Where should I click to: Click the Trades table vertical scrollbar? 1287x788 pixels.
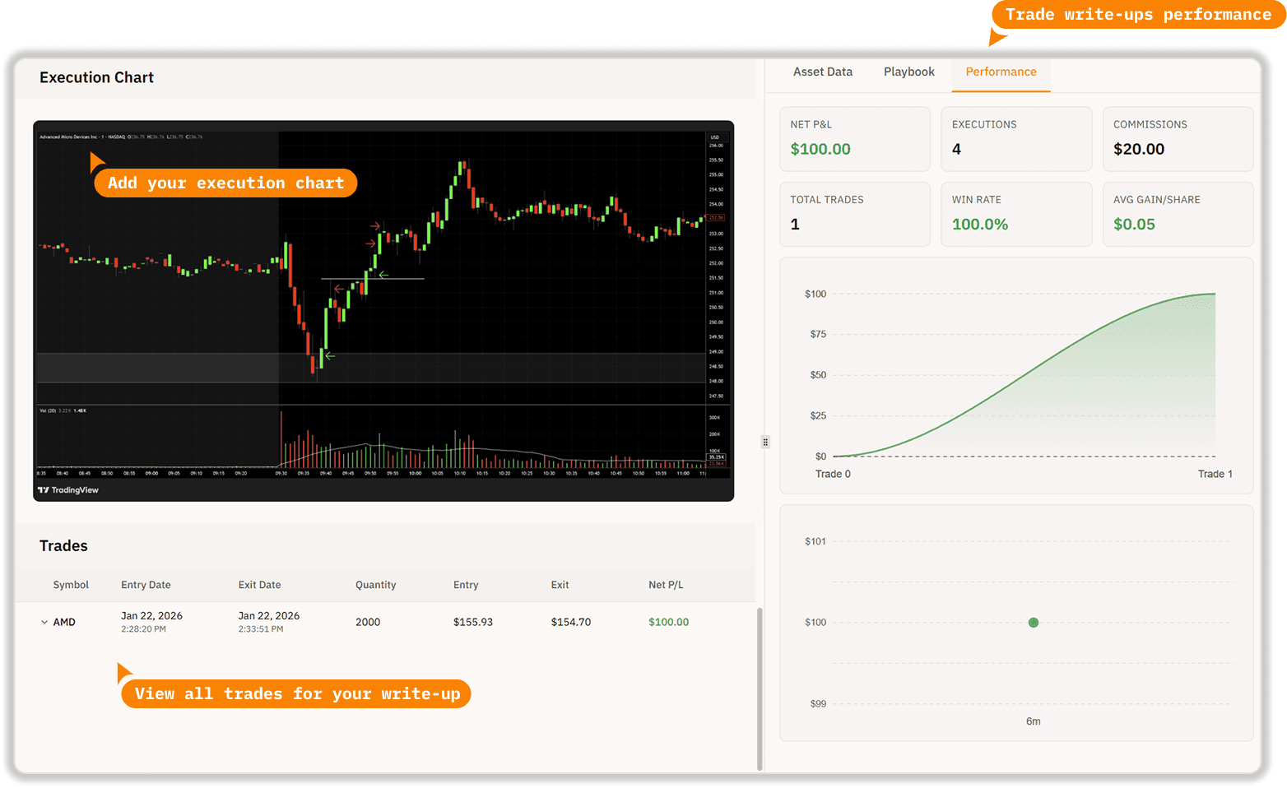(760, 689)
